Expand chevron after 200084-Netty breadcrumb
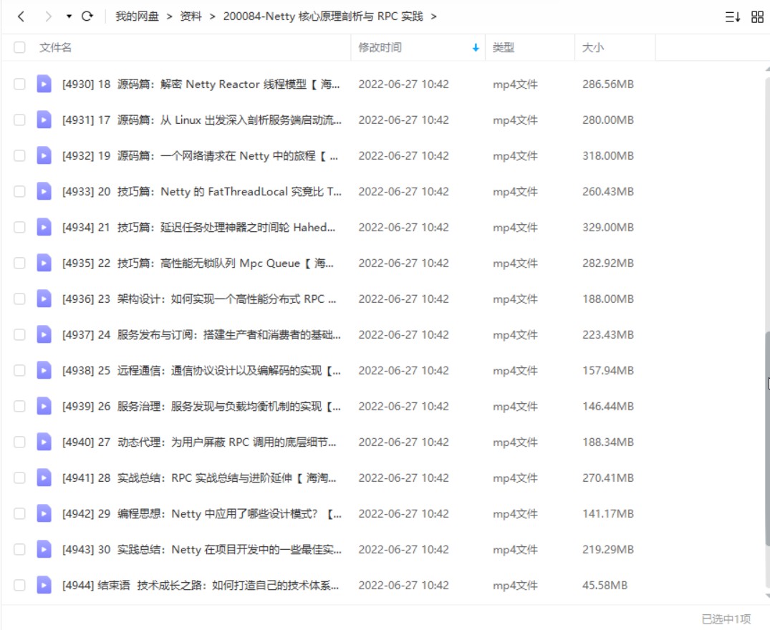This screenshot has width=770, height=630. tap(433, 16)
